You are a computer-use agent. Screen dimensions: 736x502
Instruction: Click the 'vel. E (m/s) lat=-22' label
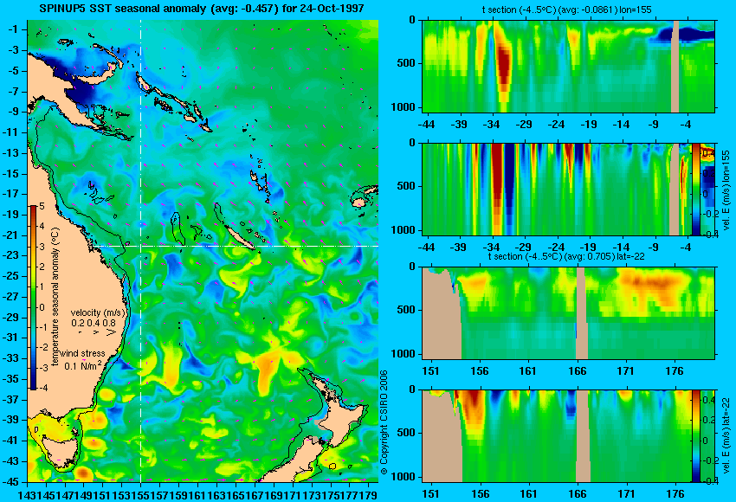pyautogui.click(x=726, y=439)
